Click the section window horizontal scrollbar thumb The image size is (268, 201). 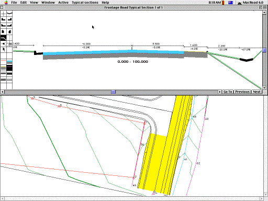tap(113, 92)
